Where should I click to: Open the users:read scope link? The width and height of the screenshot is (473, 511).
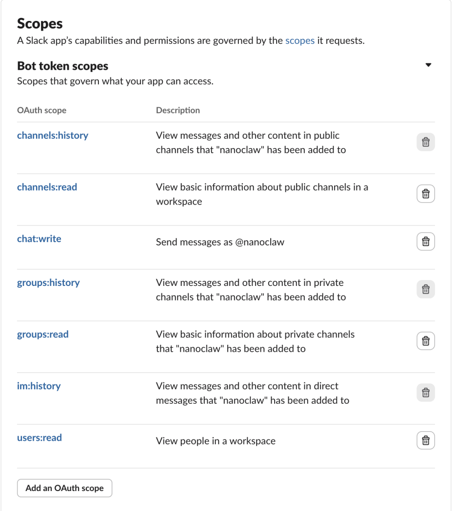[39, 438]
